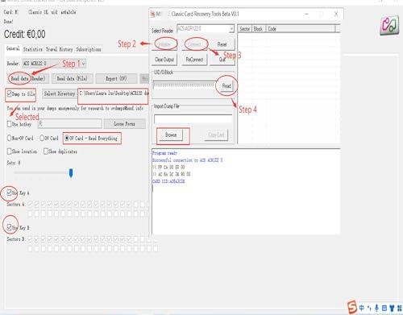Open the Select Reader combo box
The width and height of the screenshot is (403, 315).
(206, 28)
